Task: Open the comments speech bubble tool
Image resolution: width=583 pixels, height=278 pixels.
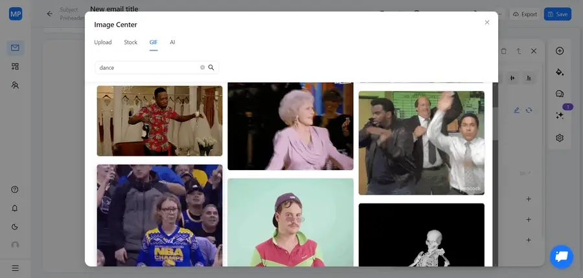Action: tap(560, 94)
